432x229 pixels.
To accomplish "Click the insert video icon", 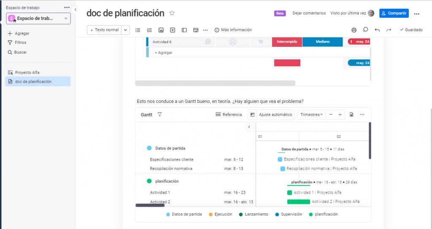I will pyautogui.click(x=173, y=30).
